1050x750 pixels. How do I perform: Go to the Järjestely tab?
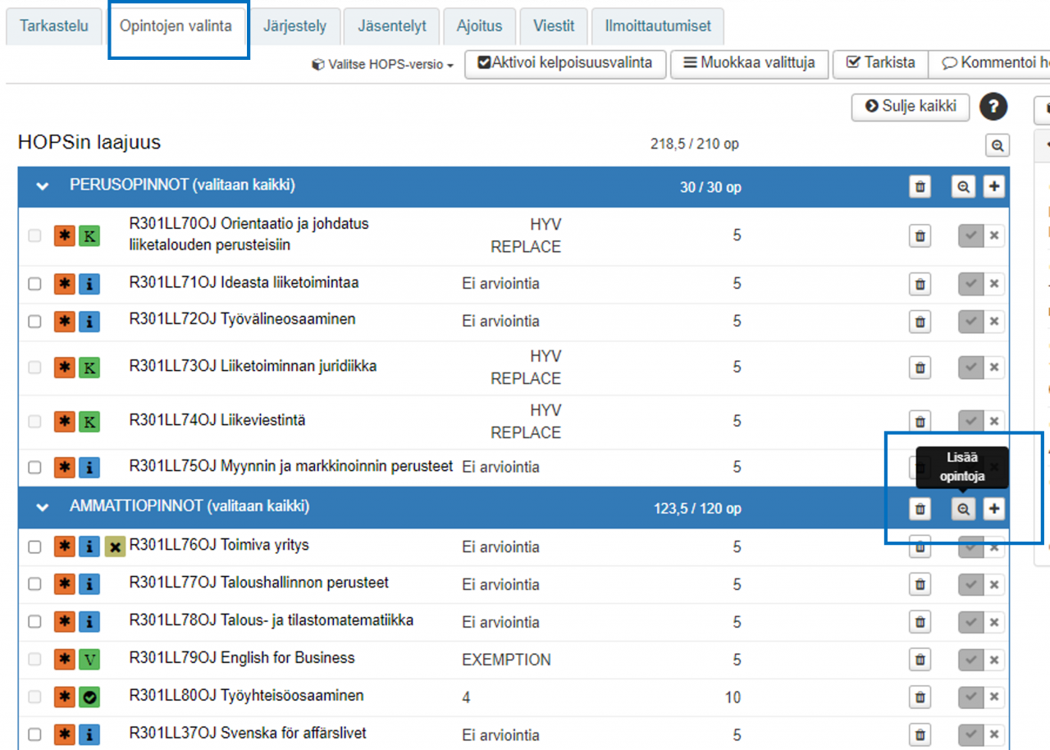(x=294, y=26)
